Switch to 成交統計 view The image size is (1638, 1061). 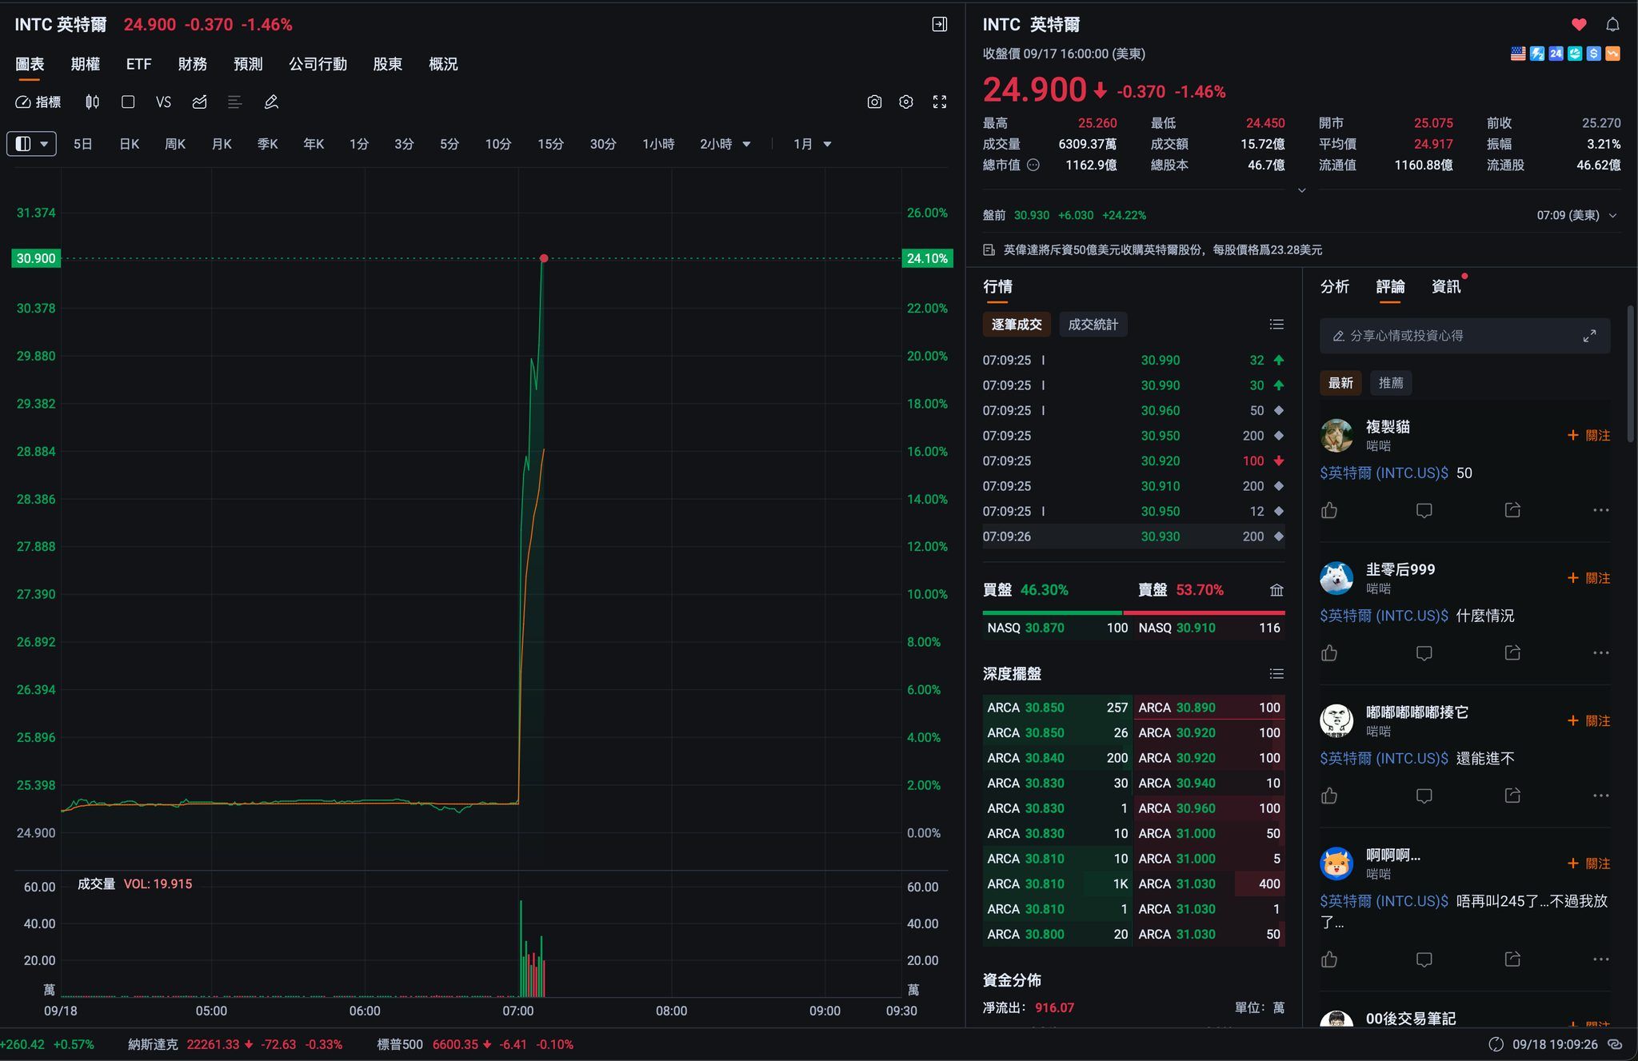tap(1093, 325)
